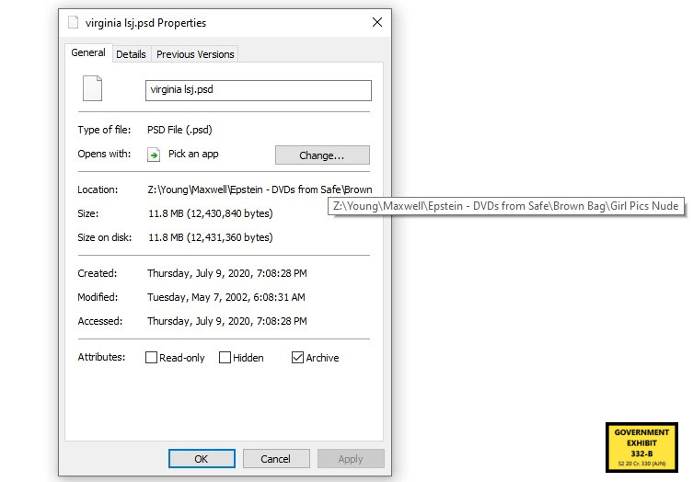
Task: Uncheck the Archive attribute checkbox
Action: coord(297,358)
